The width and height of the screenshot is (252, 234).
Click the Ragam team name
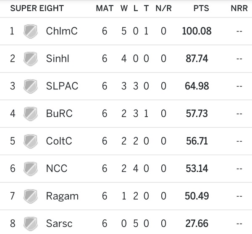(x=62, y=196)
